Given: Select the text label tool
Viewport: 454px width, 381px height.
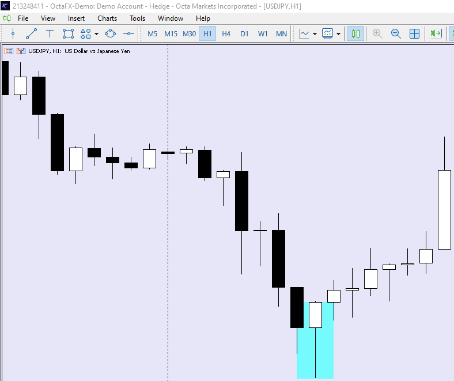Looking at the screenshot, I should coord(50,34).
